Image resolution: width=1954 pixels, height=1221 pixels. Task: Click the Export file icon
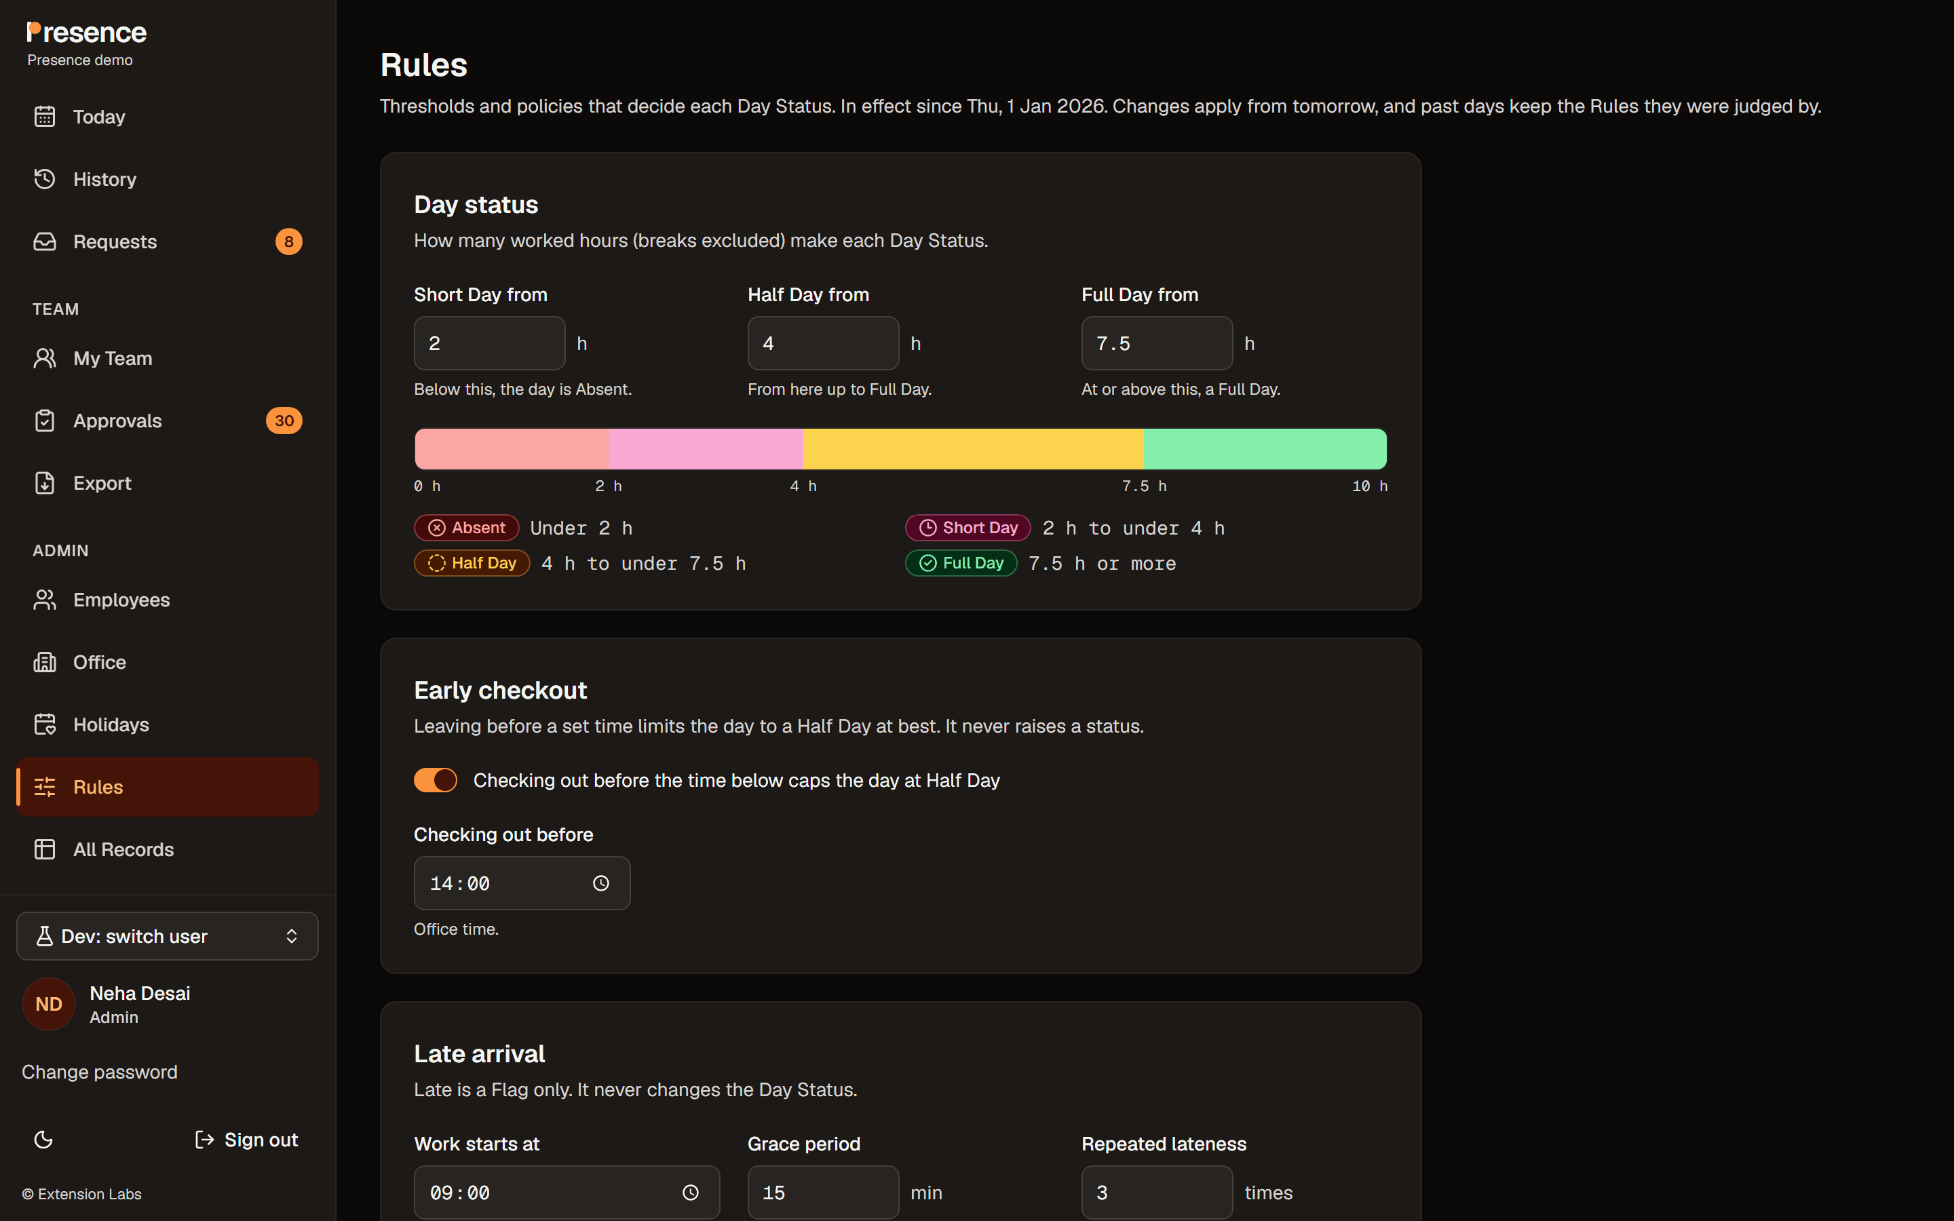pyautogui.click(x=44, y=483)
